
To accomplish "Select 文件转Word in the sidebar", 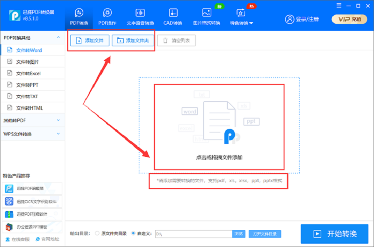I will pyautogui.click(x=33, y=50).
